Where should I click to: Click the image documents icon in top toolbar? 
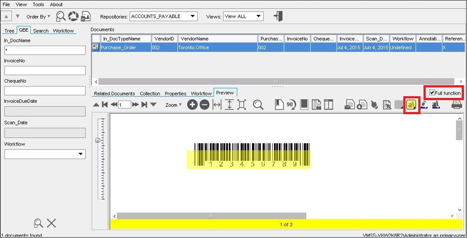point(86,16)
